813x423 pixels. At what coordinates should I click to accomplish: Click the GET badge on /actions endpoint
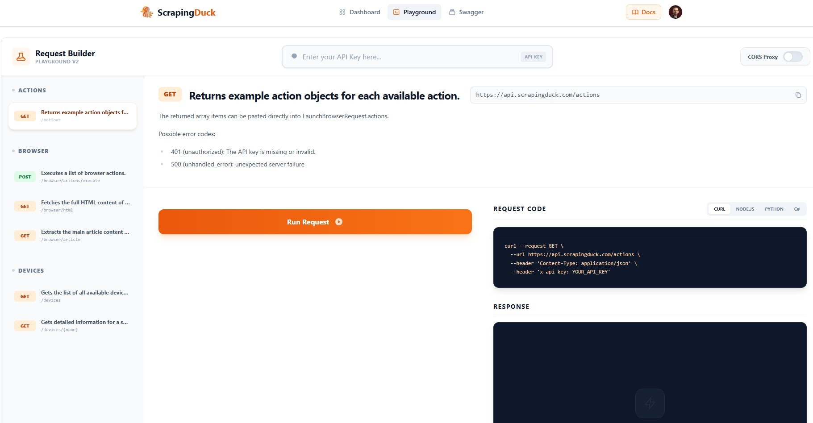click(x=25, y=116)
